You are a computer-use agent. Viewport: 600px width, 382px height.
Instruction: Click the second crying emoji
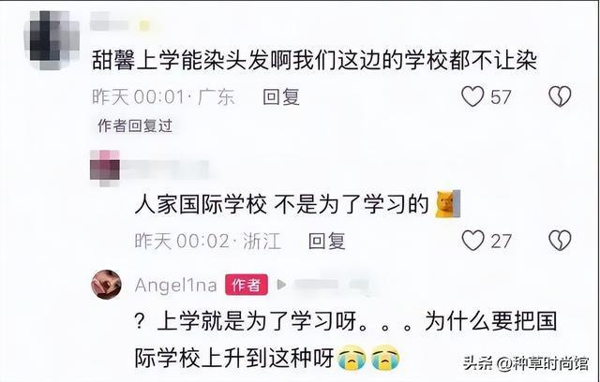click(385, 358)
